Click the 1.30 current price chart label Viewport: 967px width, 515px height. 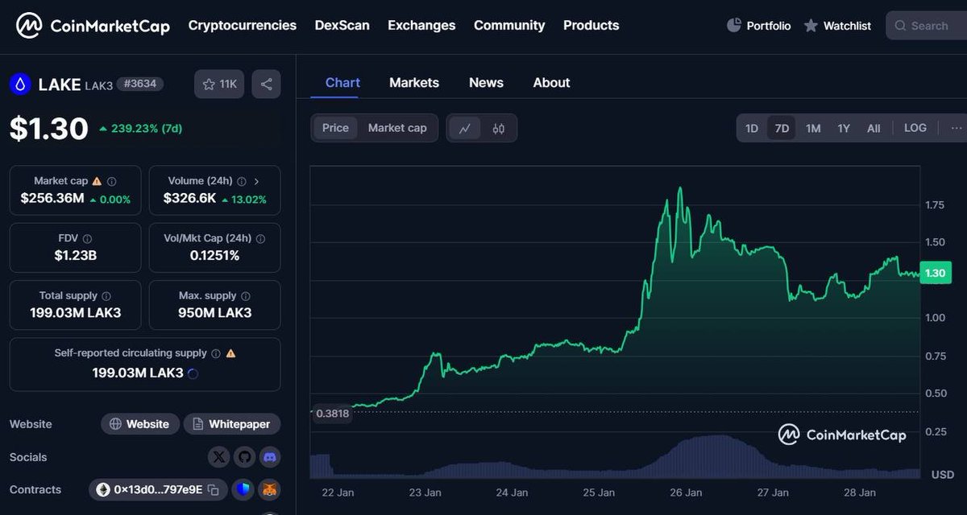click(x=935, y=273)
